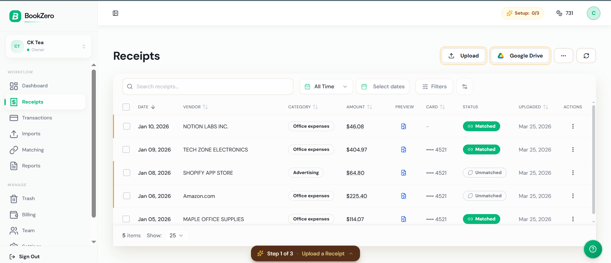The image size is (611, 263).
Task: Click the $404.97 amount of TECH ZONE
Action: (x=357, y=150)
